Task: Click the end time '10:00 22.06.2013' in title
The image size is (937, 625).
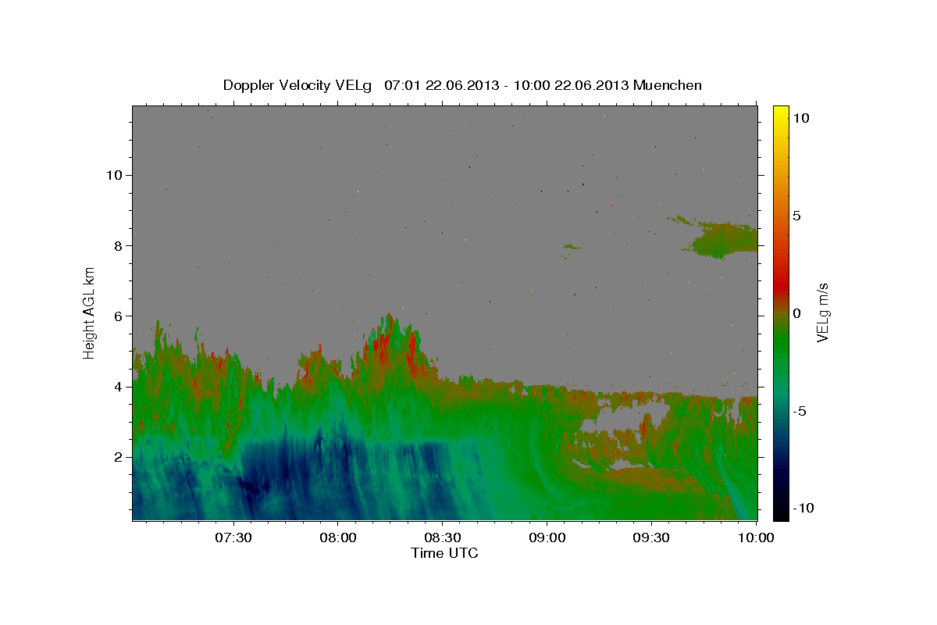Action: 572,85
